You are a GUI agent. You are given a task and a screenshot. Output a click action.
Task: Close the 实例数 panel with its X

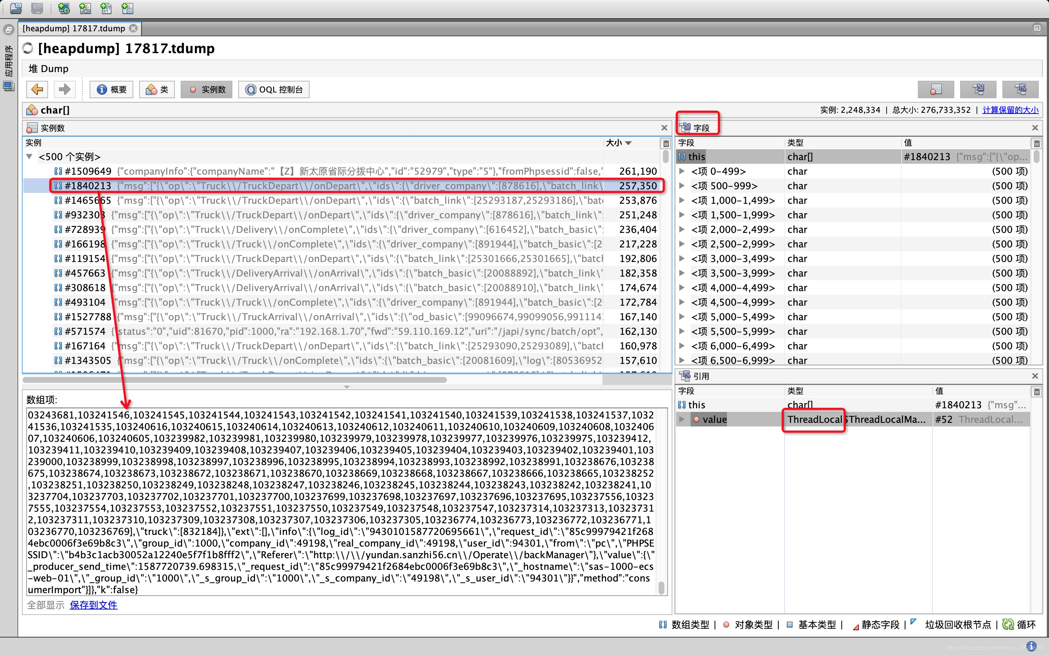(x=664, y=128)
